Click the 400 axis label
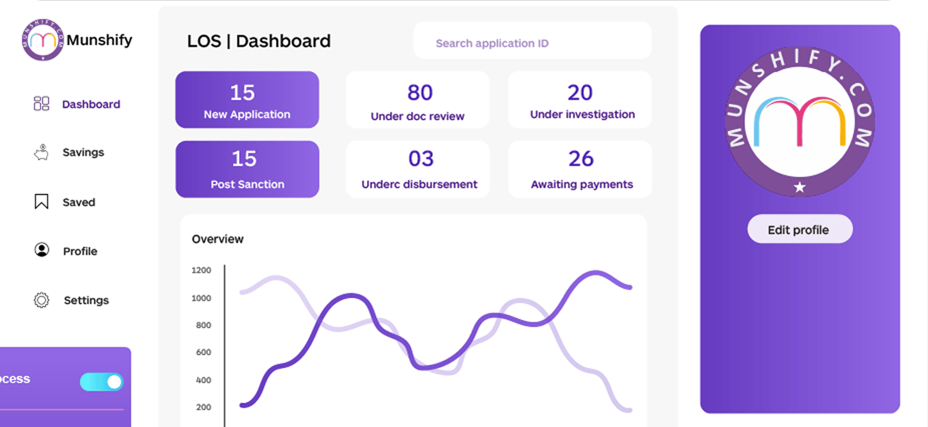The height and width of the screenshot is (427, 928). 203,380
